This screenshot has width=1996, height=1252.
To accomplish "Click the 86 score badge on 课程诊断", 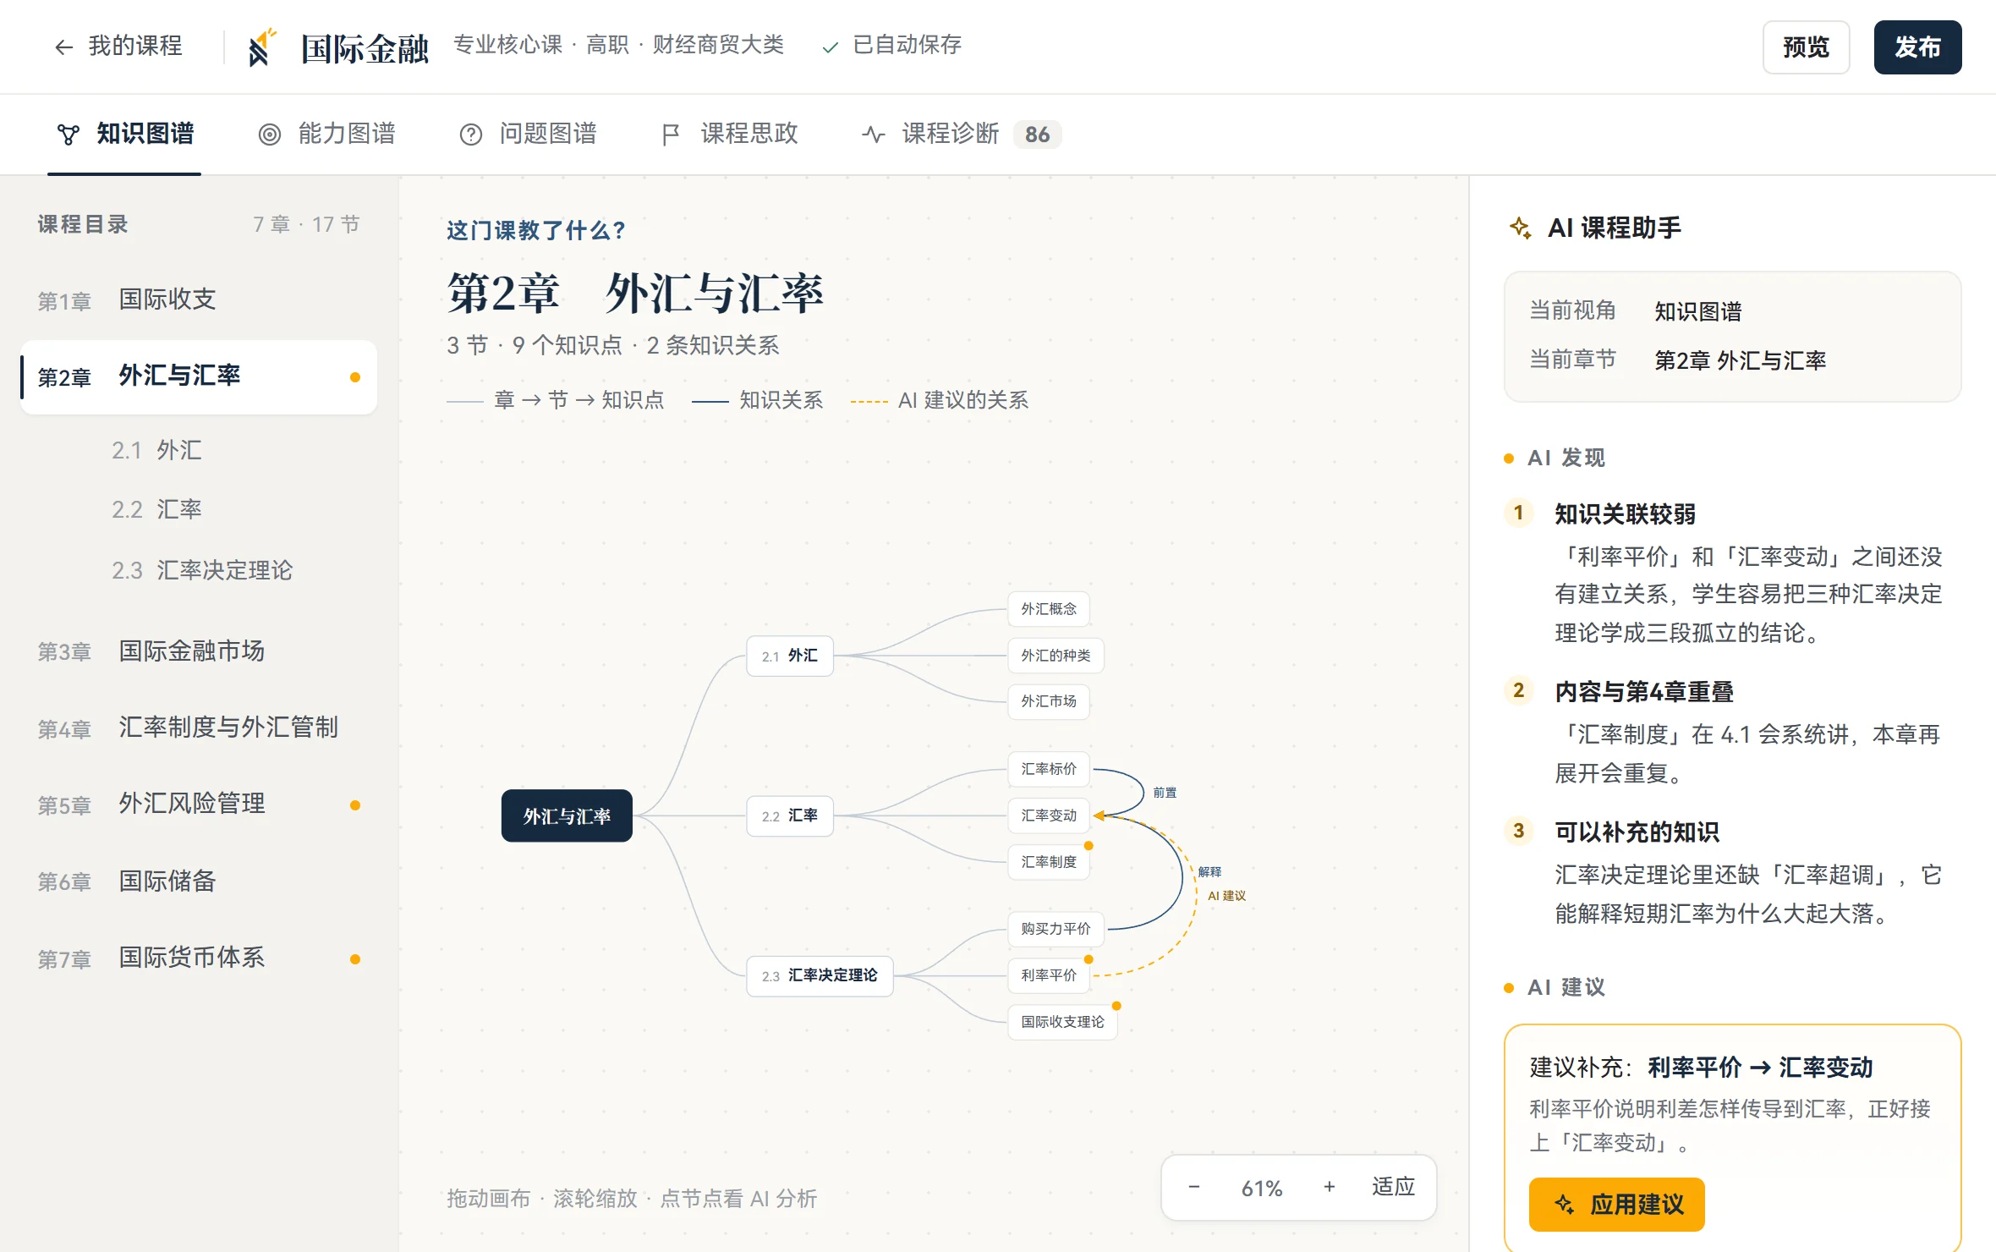I will click(x=1037, y=135).
